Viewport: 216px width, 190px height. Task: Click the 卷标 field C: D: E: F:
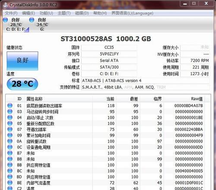[x=109, y=74]
